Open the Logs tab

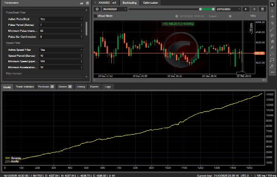coord(108,87)
